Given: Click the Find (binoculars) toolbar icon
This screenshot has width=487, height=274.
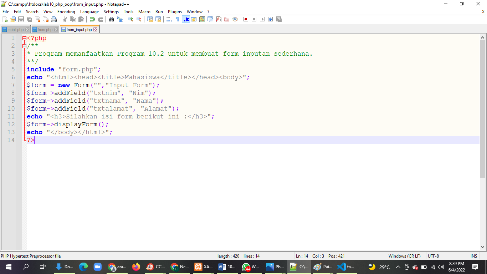Looking at the screenshot, I should (x=111, y=19).
